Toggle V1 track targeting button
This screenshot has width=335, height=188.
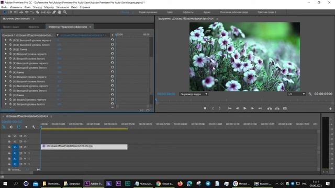click(x=15, y=147)
